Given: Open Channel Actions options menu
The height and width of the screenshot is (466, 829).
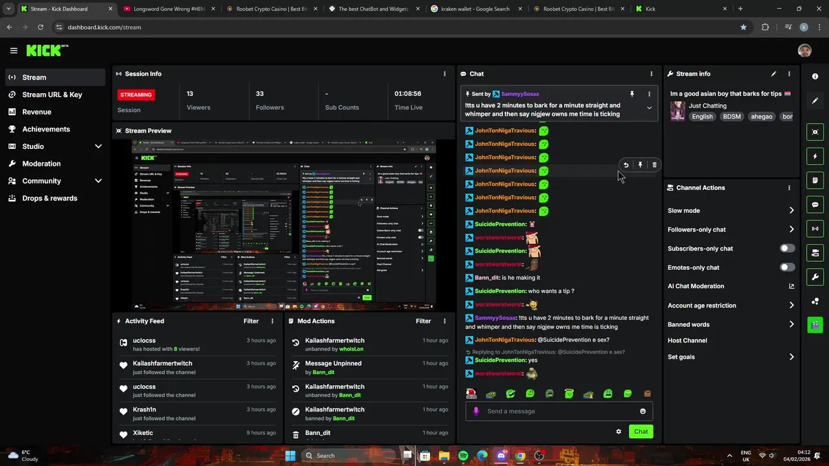Looking at the screenshot, I should tap(789, 188).
